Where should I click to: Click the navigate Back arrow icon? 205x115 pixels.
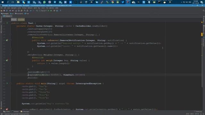tap(31, 11)
